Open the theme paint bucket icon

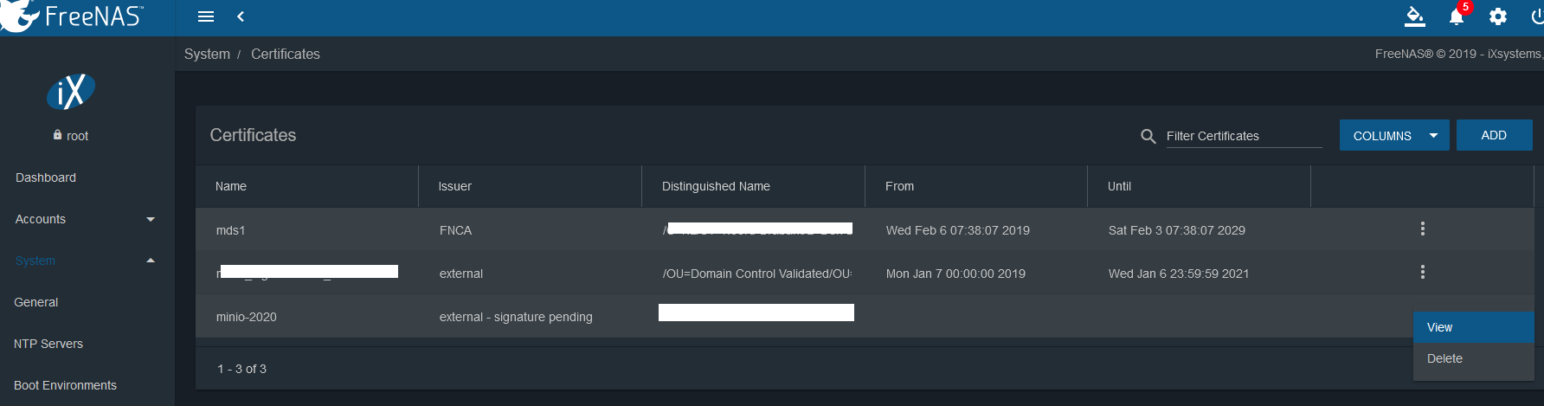[1415, 16]
